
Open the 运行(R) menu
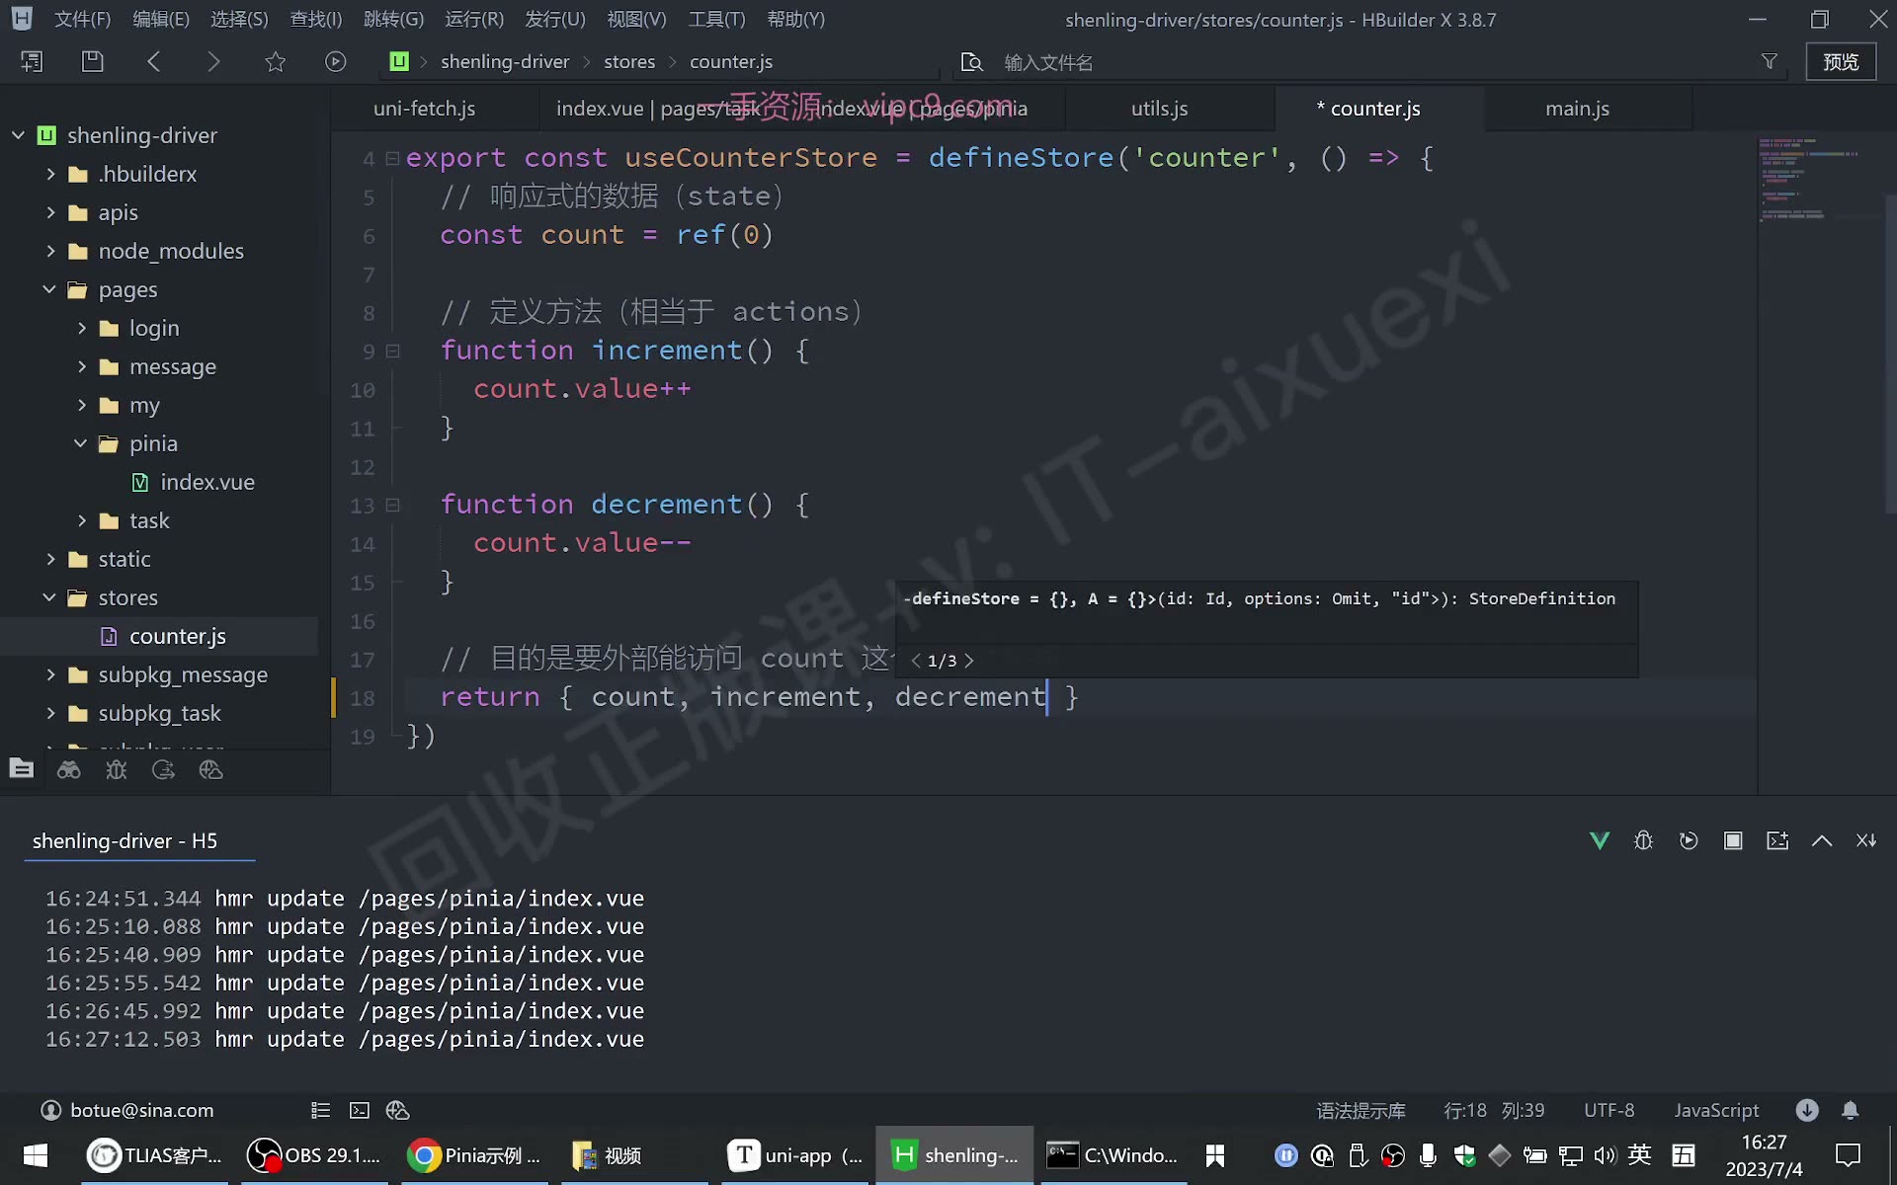click(474, 19)
